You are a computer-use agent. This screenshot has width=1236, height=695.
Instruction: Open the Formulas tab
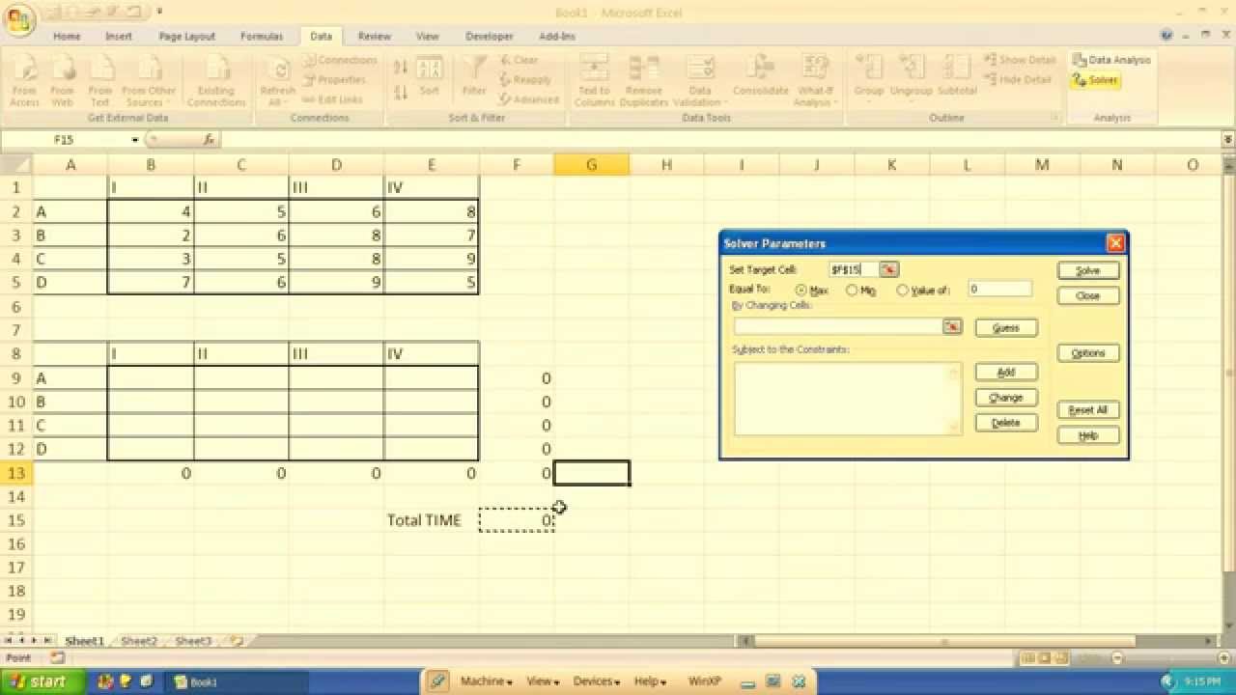262,37
